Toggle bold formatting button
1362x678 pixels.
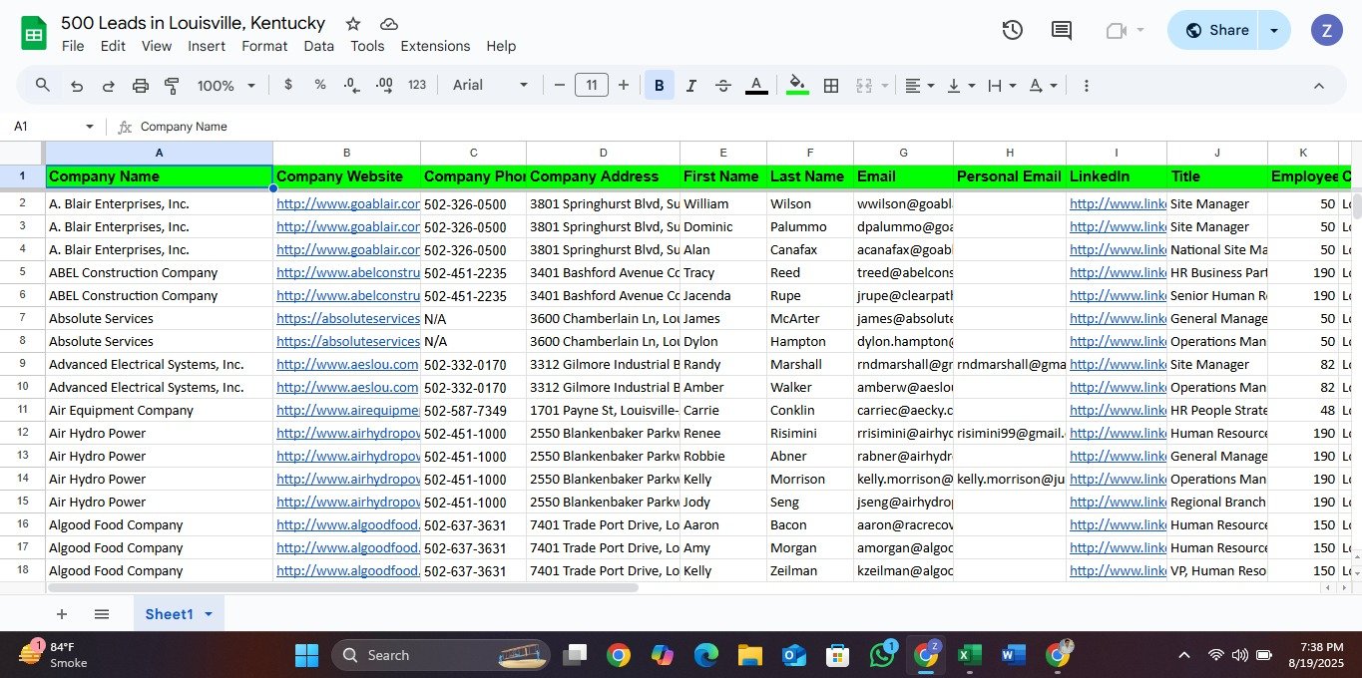659,86
